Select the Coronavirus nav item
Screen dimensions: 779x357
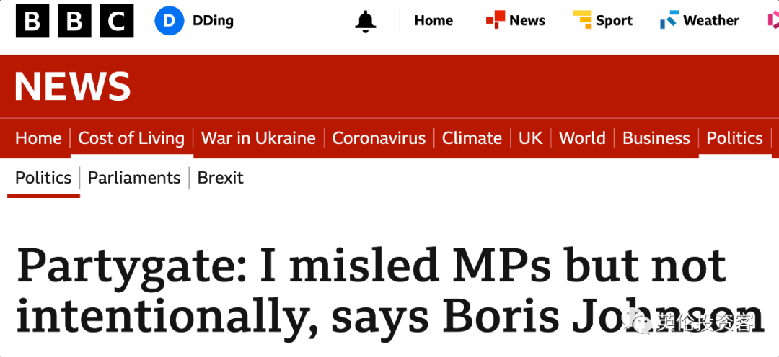(x=379, y=138)
